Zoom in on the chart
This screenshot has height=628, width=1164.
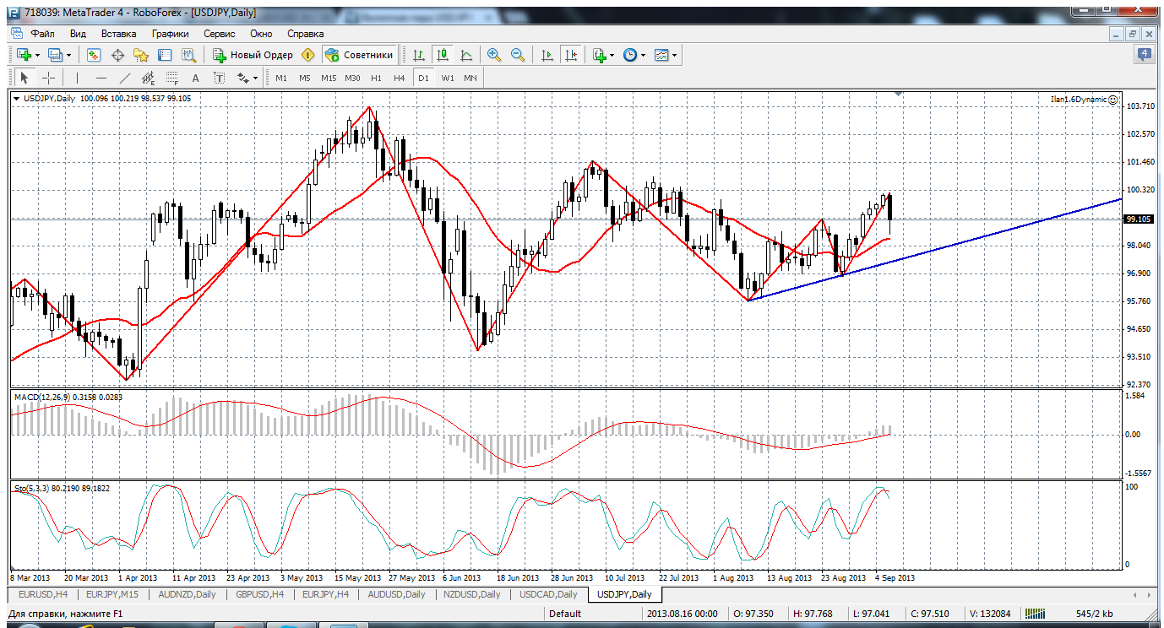[x=494, y=55]
